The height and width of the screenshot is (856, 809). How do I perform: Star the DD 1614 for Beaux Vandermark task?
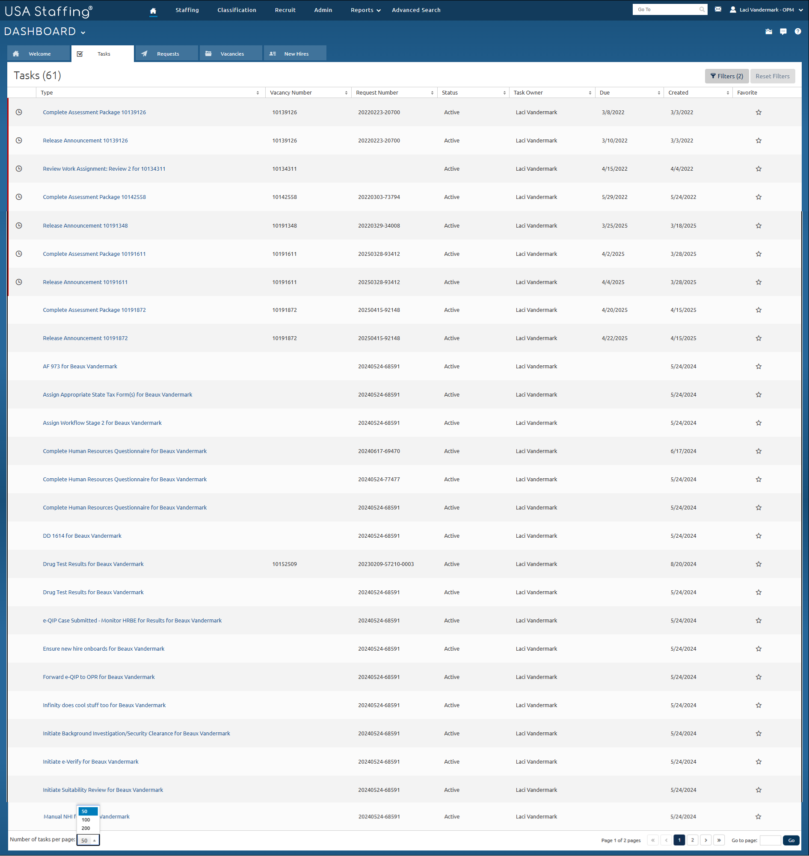(x=759, y=536)
